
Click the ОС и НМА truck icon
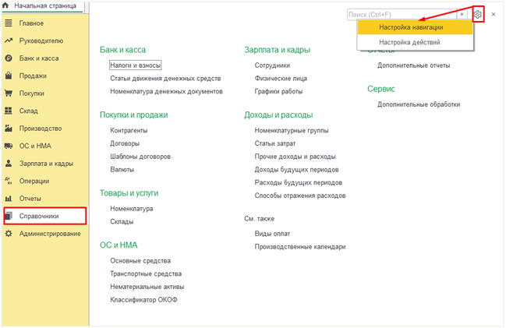tap(9, 146)
